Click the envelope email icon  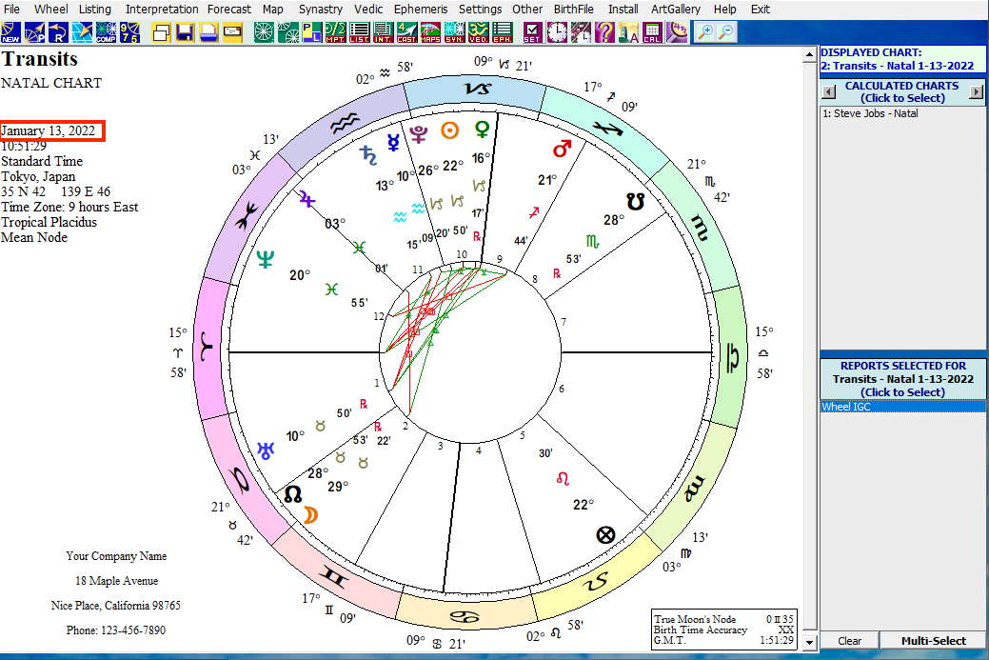[233, 32]
